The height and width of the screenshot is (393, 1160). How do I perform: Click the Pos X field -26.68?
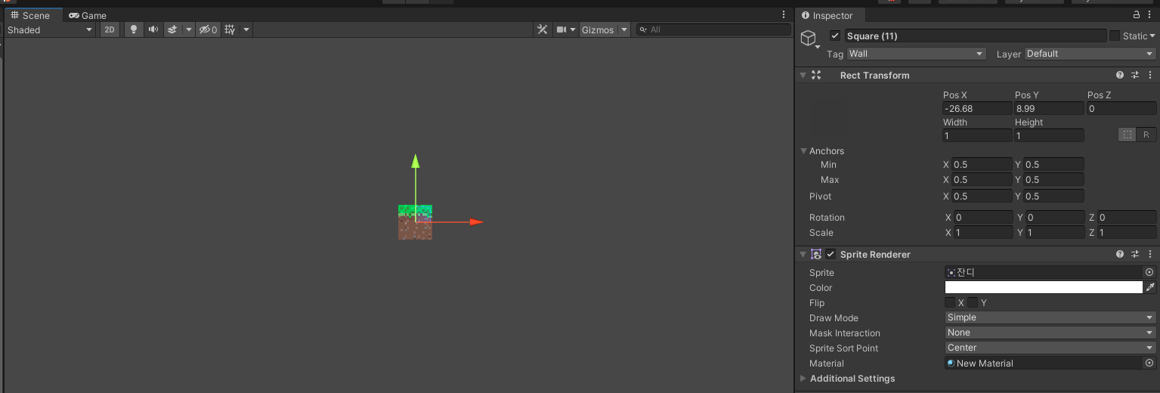pyautogui.click(x=977, y=108)
